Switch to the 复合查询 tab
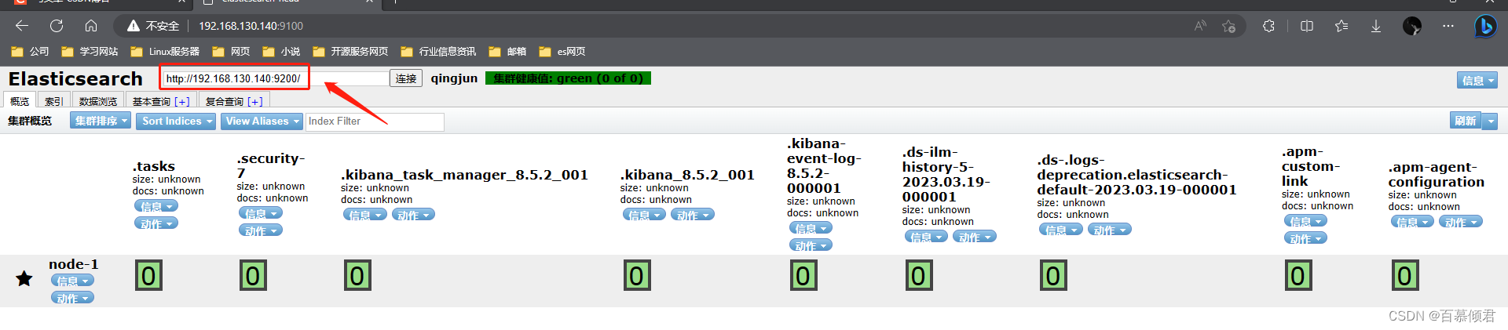This screenshot has height=330, width=1508. (x=224, y=101)
